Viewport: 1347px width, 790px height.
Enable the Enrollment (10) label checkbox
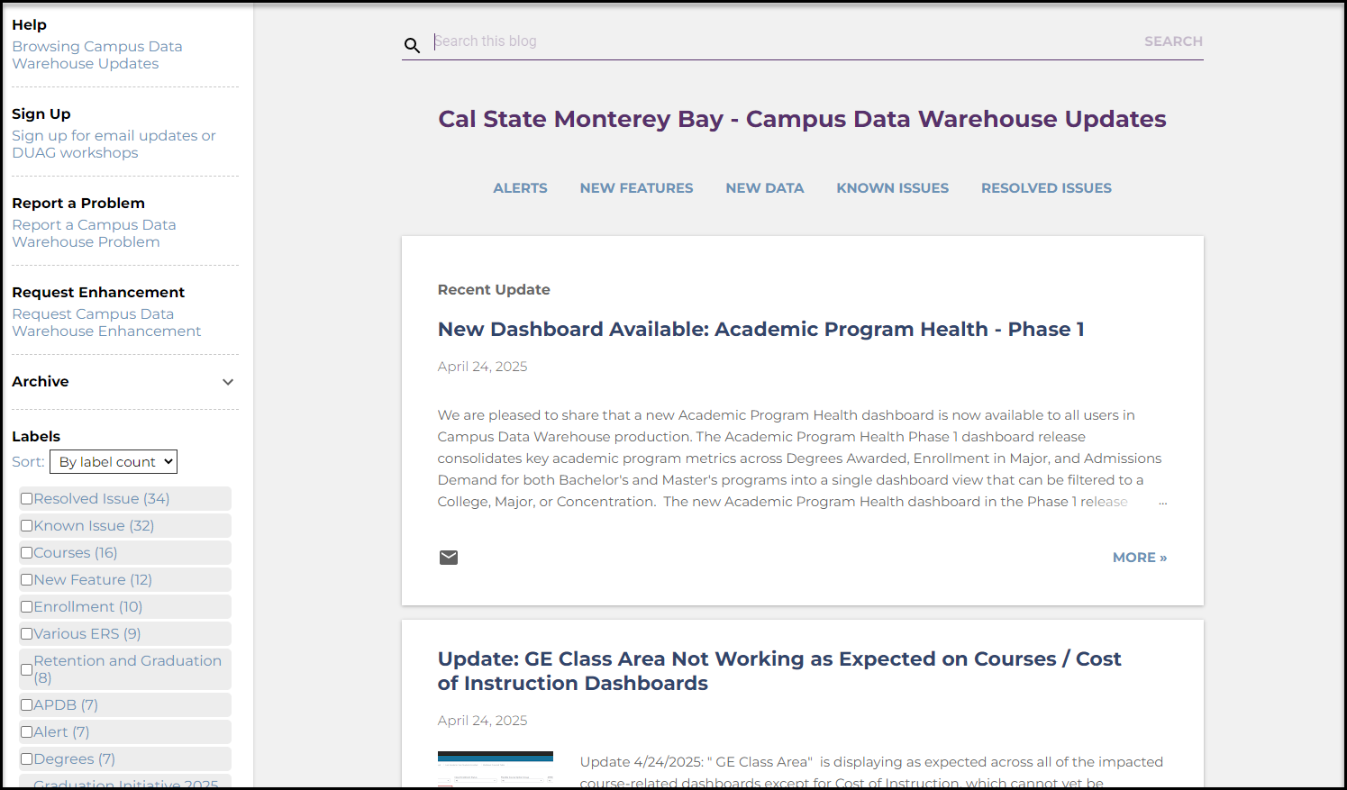tap(27, 607)
